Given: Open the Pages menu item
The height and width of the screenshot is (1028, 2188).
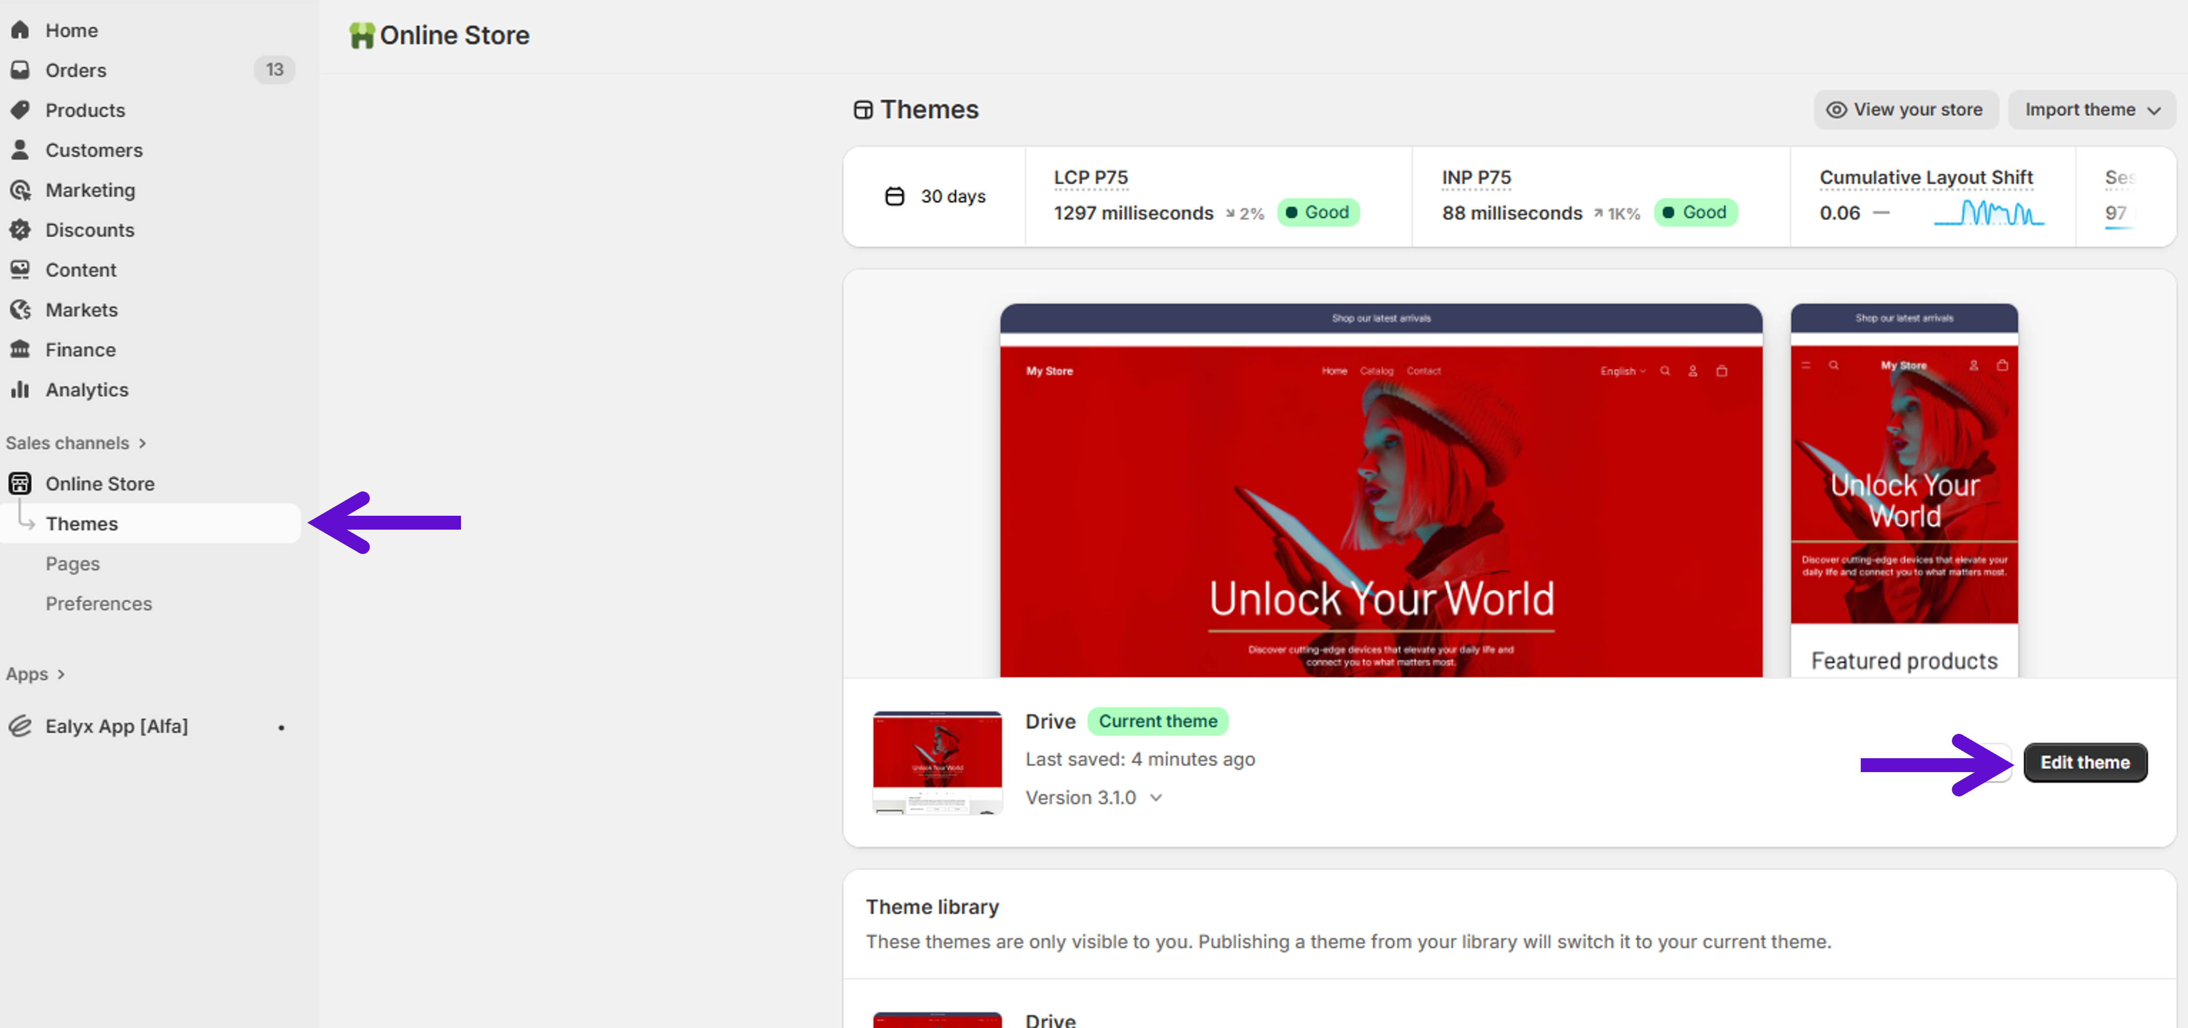Looking at the screenshot, I should (x=73, y=563).
